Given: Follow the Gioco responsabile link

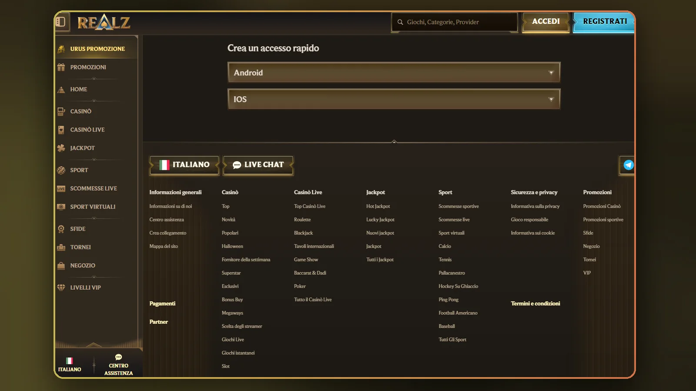Looking at the screenshot, I should point(529,220).
